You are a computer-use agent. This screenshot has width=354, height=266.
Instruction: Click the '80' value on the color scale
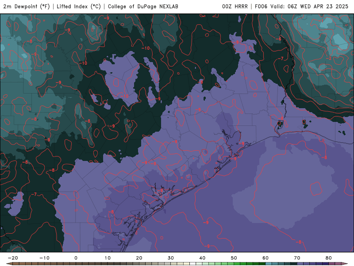329,258
